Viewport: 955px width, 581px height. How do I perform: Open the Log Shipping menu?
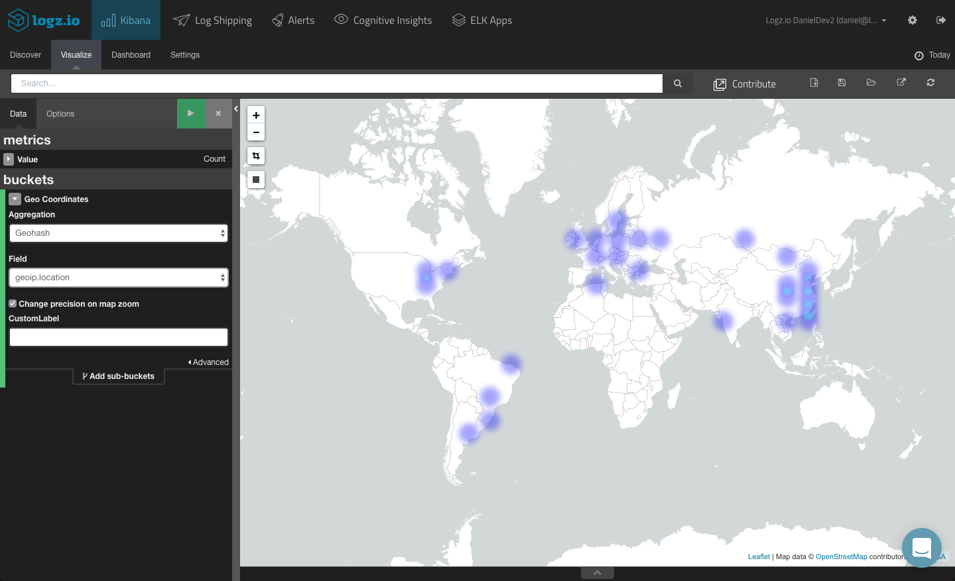212,20
